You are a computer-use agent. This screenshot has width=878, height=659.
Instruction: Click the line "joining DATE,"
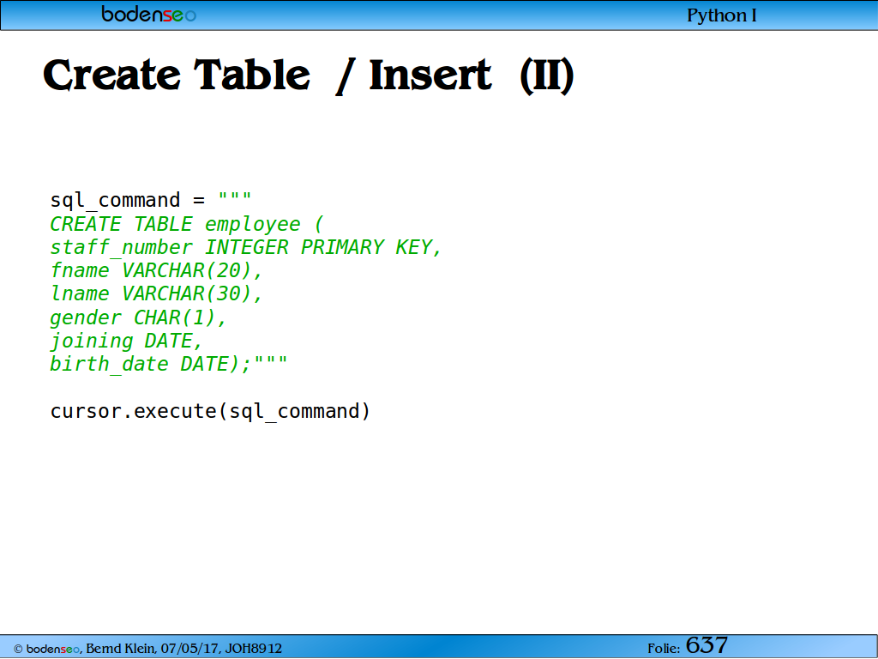coord(126,342)
